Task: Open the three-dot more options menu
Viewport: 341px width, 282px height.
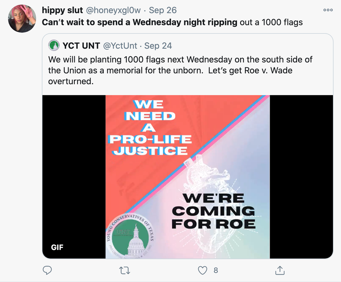Action: point(328,10)
